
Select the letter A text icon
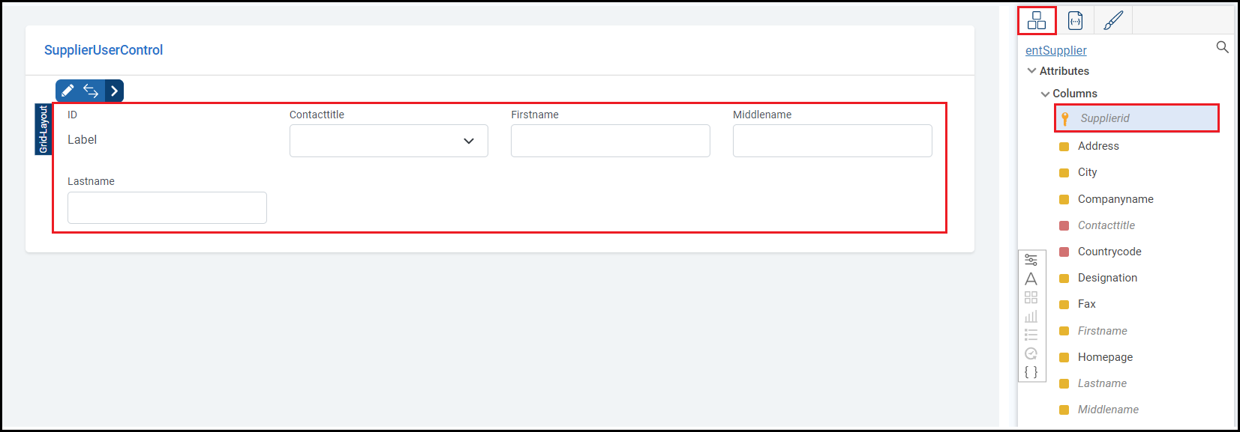[x=1031, y=279]
